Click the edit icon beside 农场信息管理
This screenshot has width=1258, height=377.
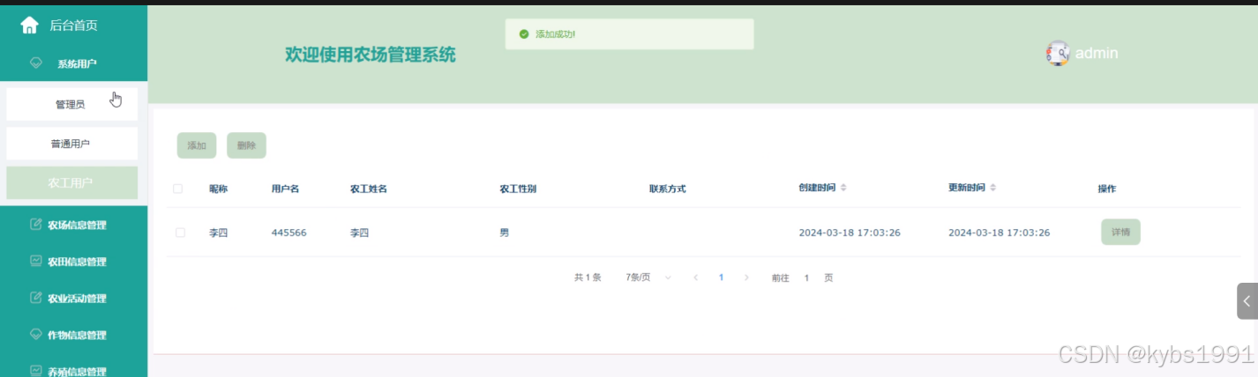[x=36, y=225]
